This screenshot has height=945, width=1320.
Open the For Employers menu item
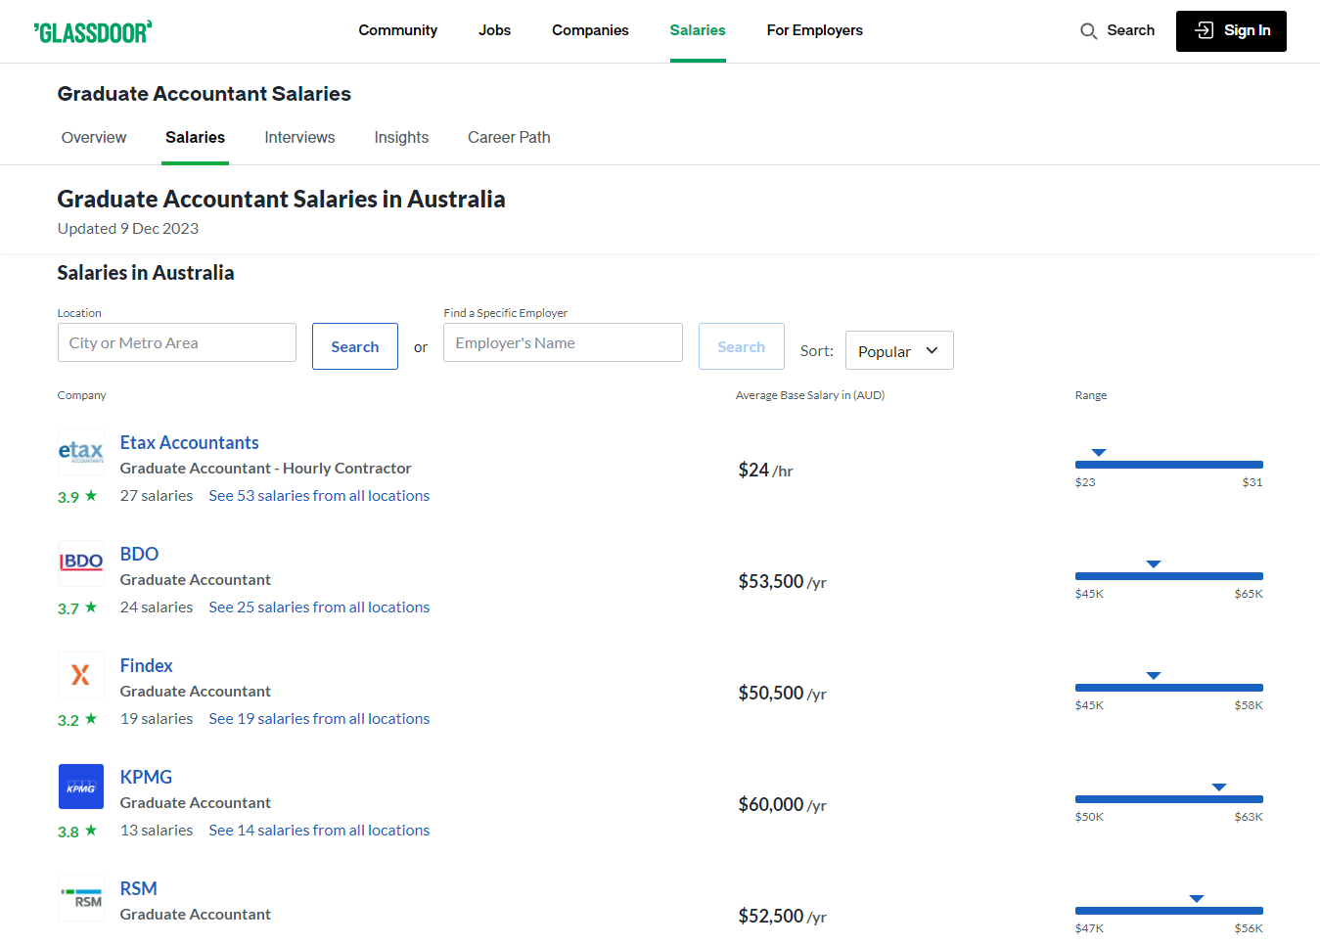coord(814,30)
